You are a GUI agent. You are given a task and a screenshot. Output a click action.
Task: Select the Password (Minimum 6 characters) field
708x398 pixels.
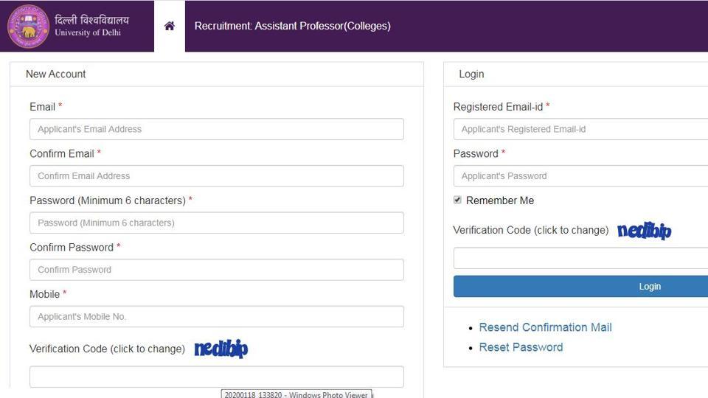[x=217, y=223]
